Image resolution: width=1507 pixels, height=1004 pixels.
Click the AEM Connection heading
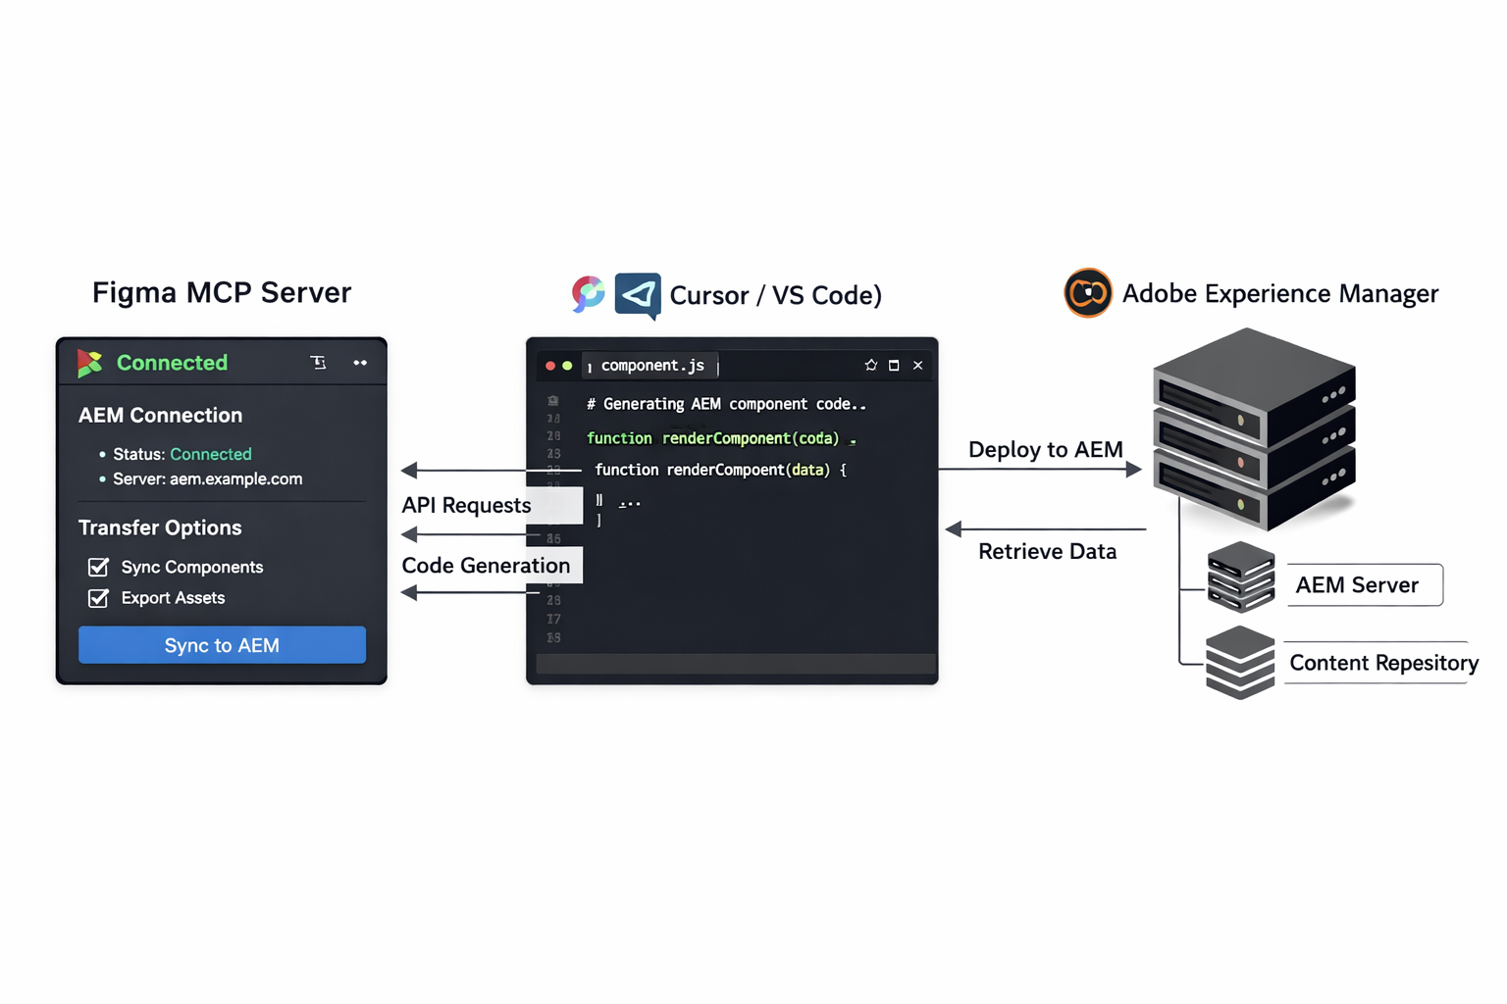coord(160,416)
